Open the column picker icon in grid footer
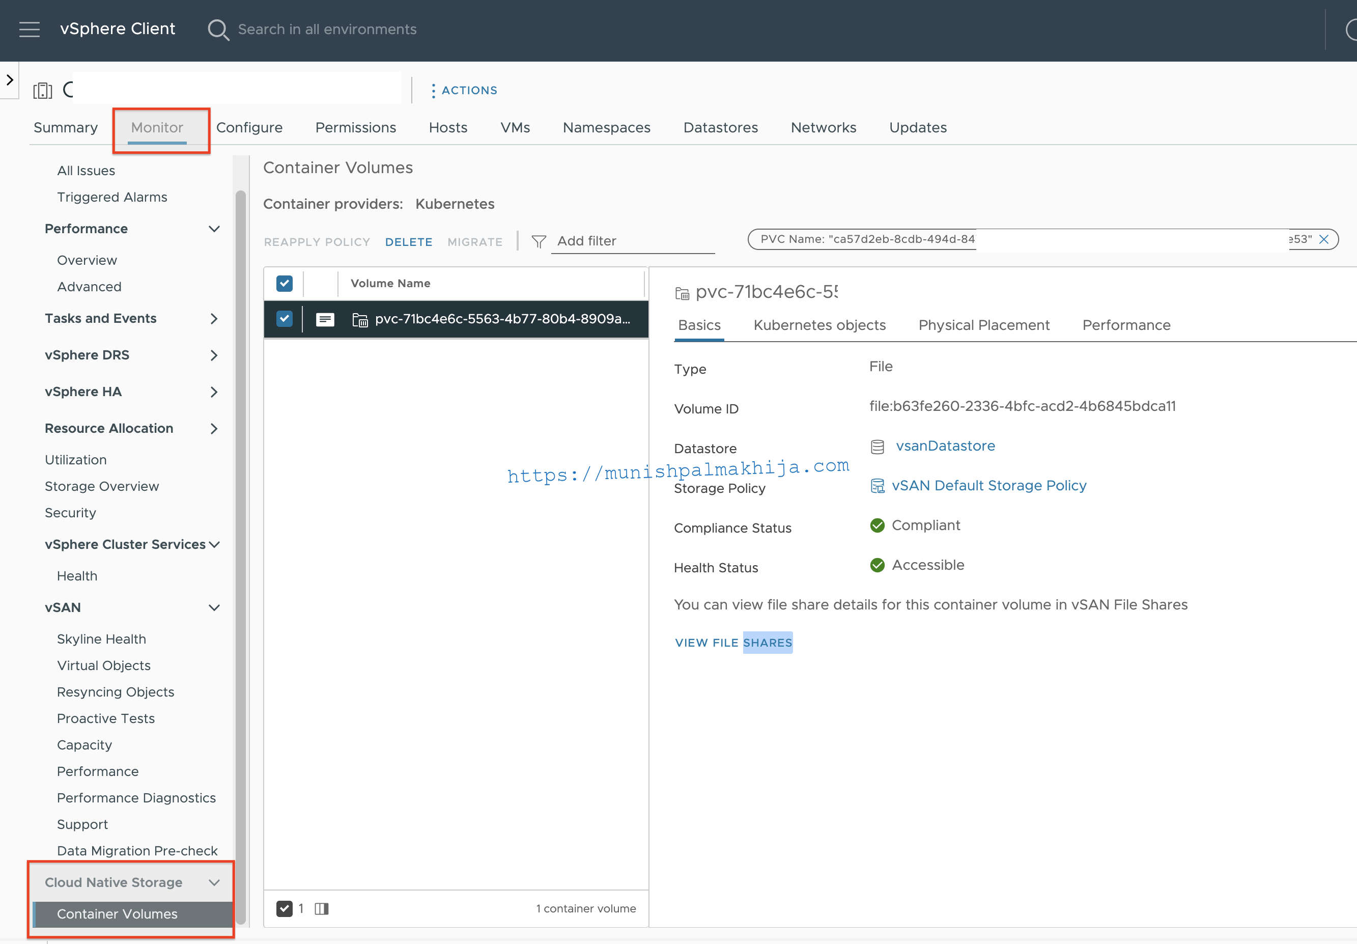The height and width of the screenshot is (944, 1357). [x=321, y=908]
